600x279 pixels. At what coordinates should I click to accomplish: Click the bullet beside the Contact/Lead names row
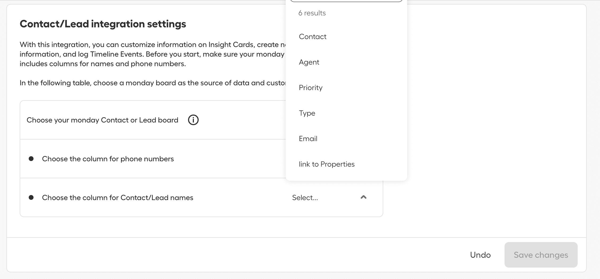[x=31, y=198]
